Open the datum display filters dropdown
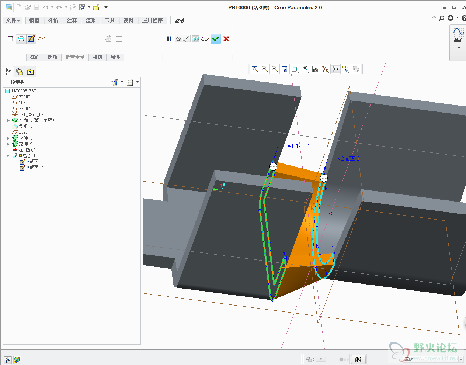Viewport: 466px width, 365px height. tap(325, 69)
